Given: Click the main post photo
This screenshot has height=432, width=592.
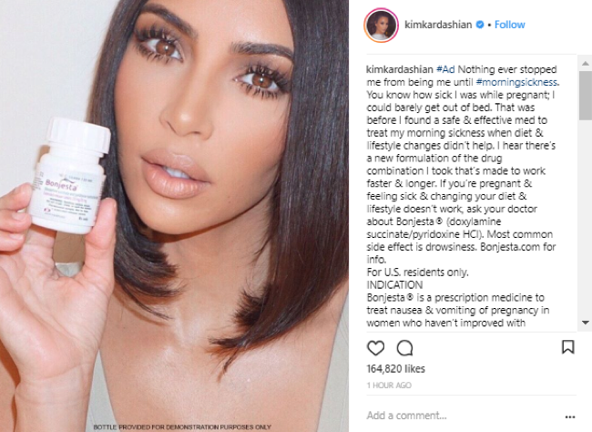Looking at the screenshot, I should tap(174, 216).
